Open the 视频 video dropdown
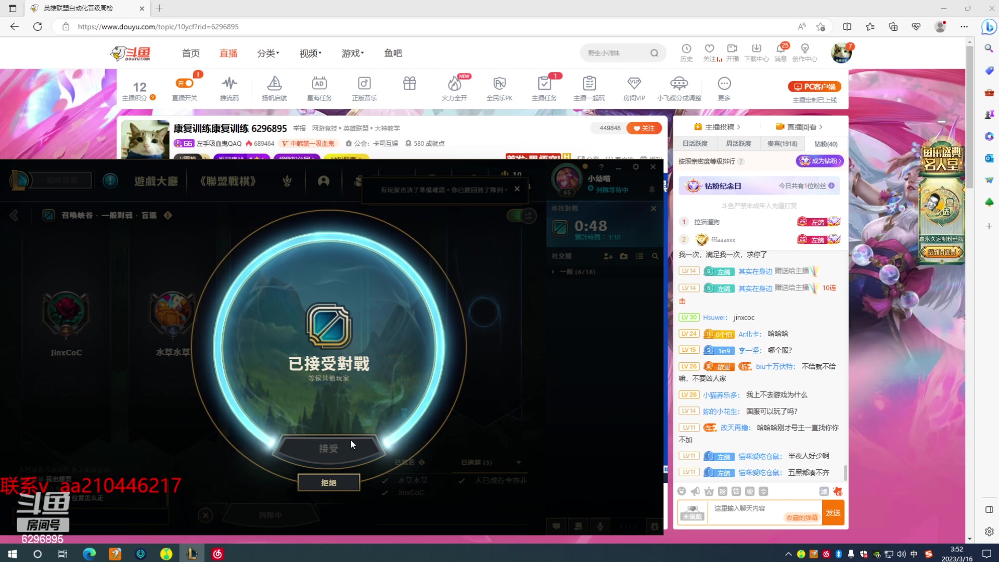 click(310, 53)
